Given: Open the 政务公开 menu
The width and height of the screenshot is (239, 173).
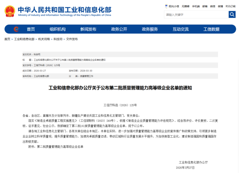Looking at the screenshot, I should 119,29.
